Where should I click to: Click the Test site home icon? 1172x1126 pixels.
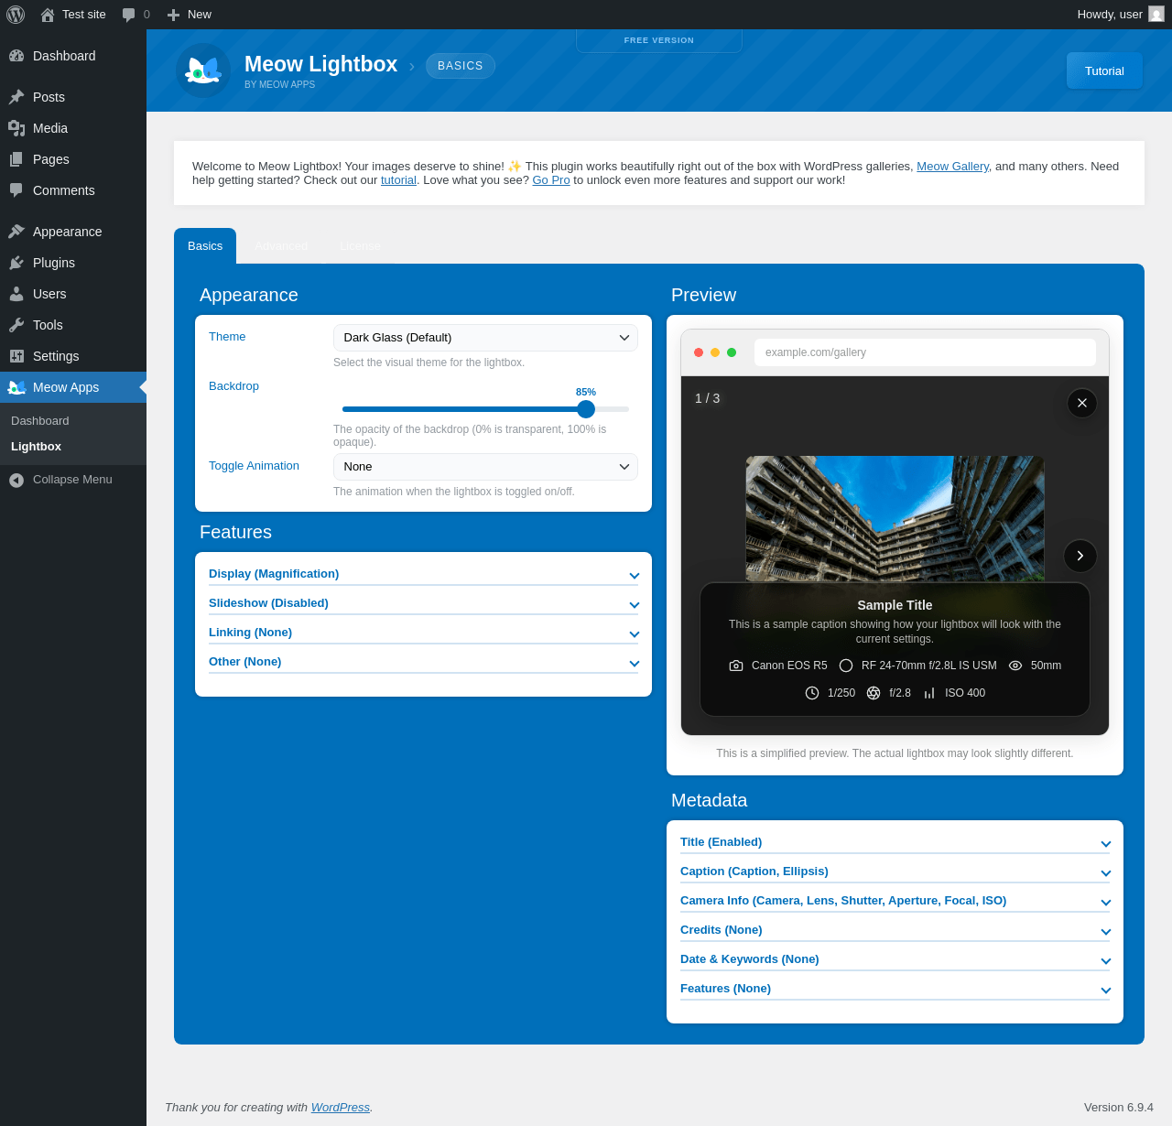point(48,15)
